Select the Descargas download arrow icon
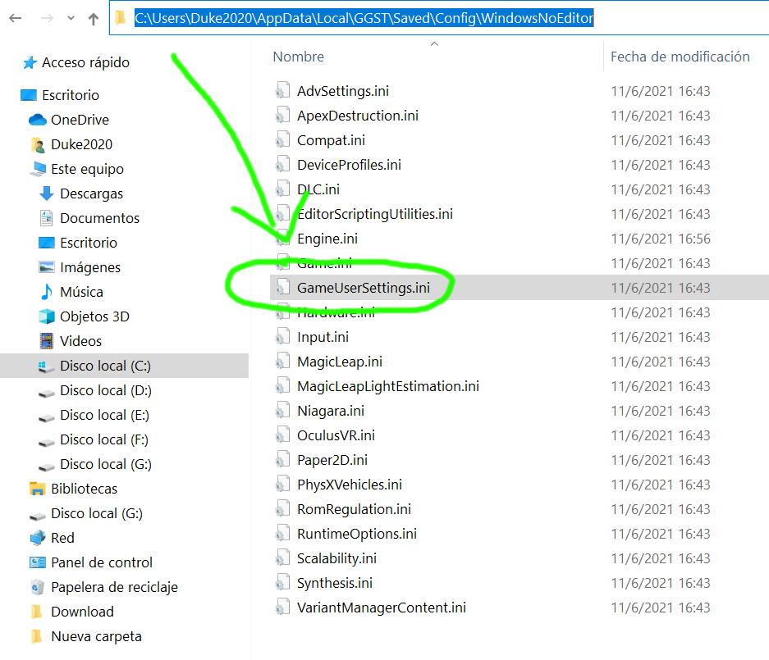The height and width of the screenshot is (660, 769). pyautogui.click(x=47, y=193)
